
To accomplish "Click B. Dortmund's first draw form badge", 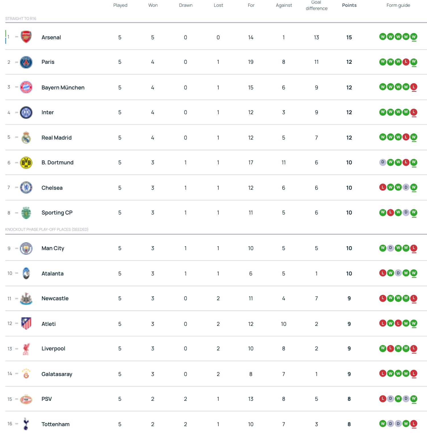I will coord(383,162).
